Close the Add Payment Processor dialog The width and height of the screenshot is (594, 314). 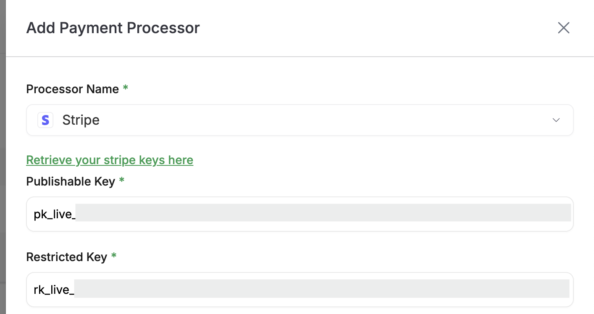tap(563, 28)
